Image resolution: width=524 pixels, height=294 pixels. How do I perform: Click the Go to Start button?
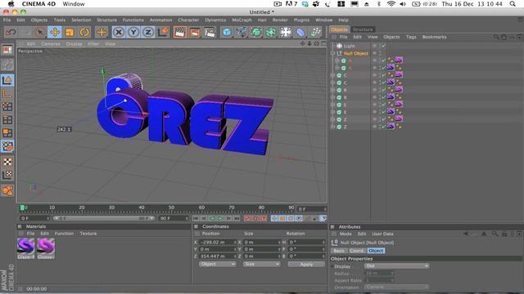pyautogui.click(x=196, y=218)
